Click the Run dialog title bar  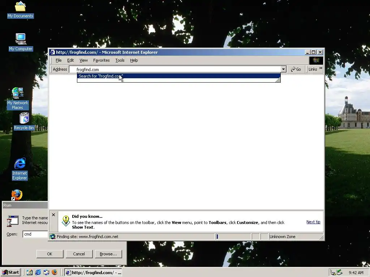click(25, 205)
